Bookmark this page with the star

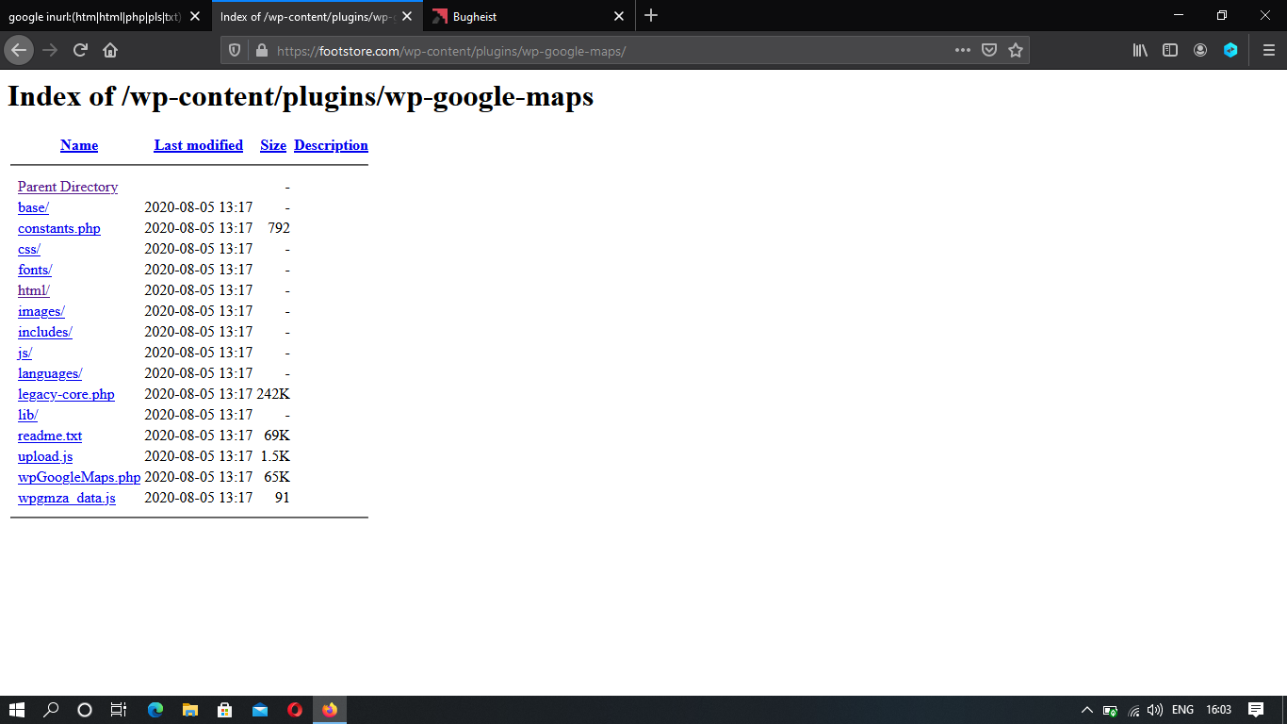[x=1016, y=50]
